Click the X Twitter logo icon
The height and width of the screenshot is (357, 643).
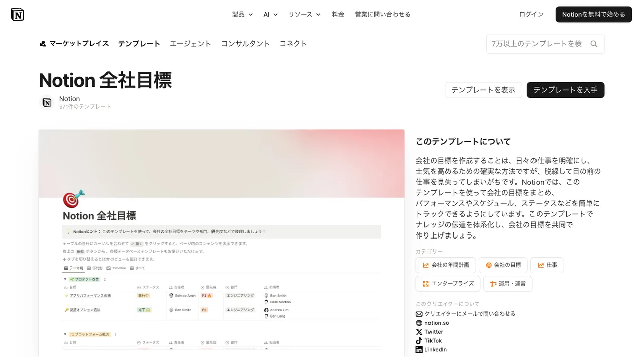419,332
